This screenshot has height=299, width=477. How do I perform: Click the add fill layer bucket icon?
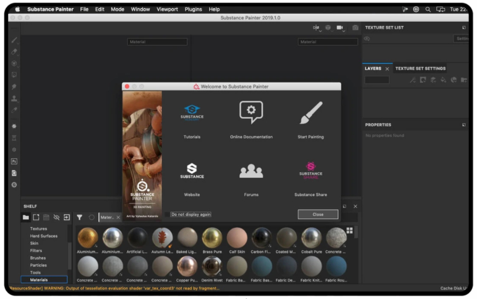click(x=443, y=80)
